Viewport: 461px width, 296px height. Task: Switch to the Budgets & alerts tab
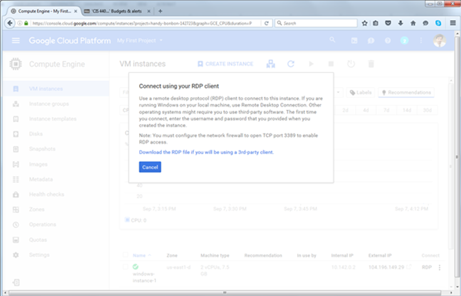click(118, 11)
